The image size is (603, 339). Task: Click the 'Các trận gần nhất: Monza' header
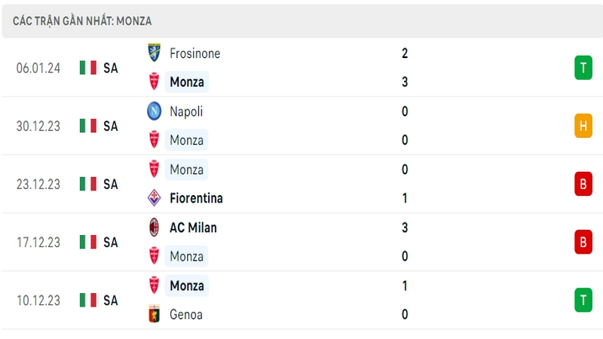click(x=82, y=21)
